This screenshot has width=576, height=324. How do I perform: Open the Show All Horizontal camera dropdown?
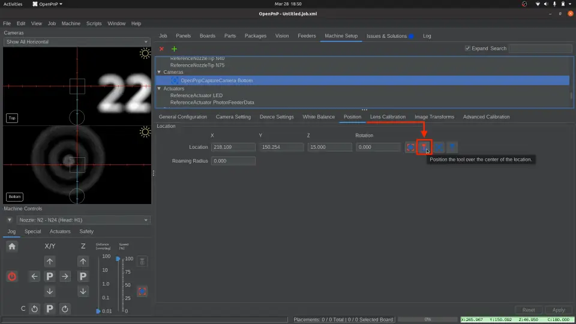[76, 42]
